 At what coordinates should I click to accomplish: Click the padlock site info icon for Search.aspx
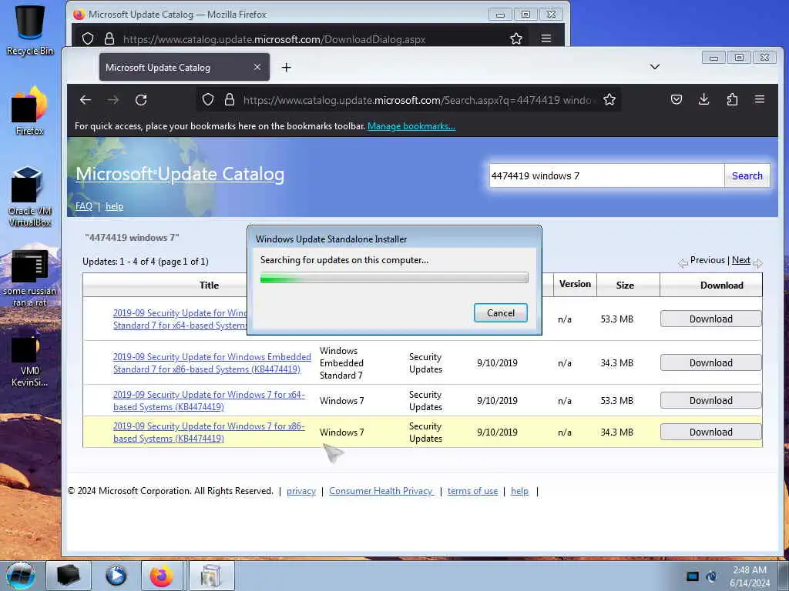pyautogui.click(x=230, y=99)
